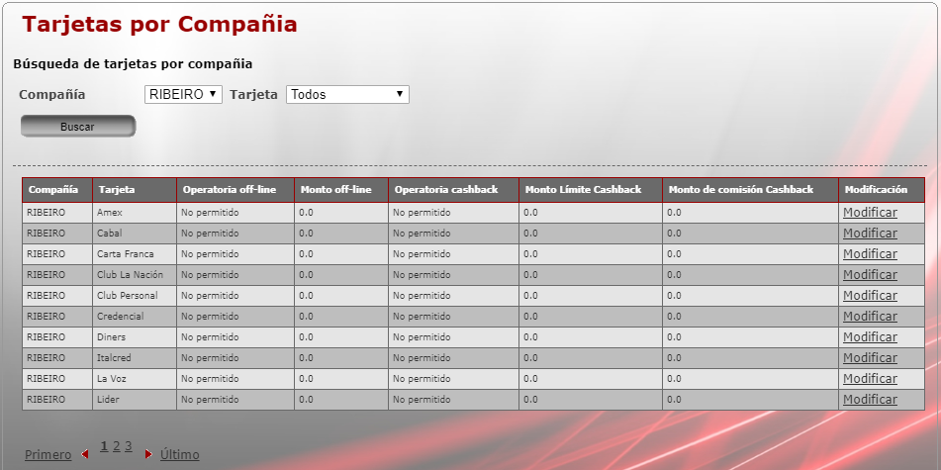Viewport: 941px width, 470px height.
Task: Click the Monto de comisión Cashback header
Action: 751,190
